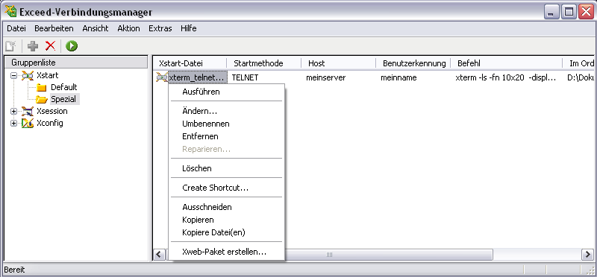Click the horizontal scrollbar left arrow
The width and height of the screenshot is (597, 277).
click(x=159, y=254)
